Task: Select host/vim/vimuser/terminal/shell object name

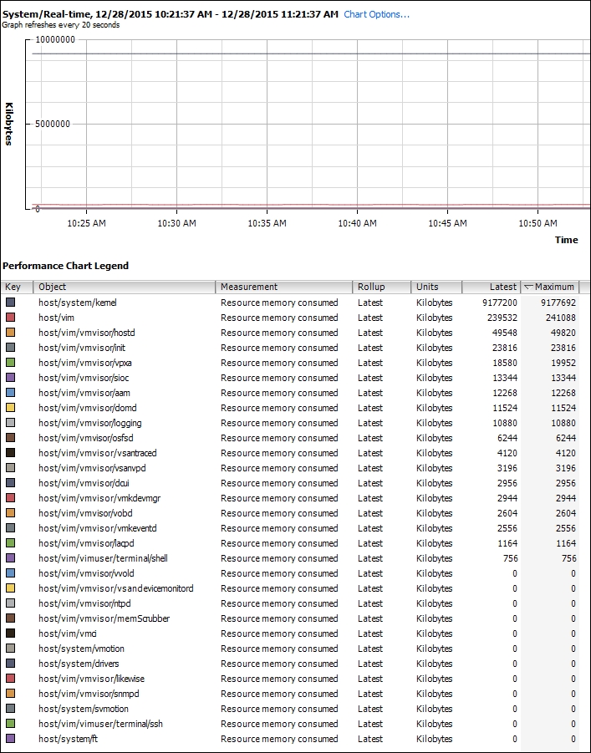Action: (x=104, y=558)
